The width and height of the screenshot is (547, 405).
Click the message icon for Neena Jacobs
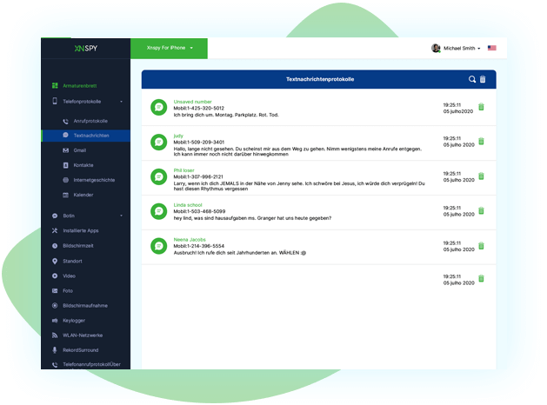(159, 246)
